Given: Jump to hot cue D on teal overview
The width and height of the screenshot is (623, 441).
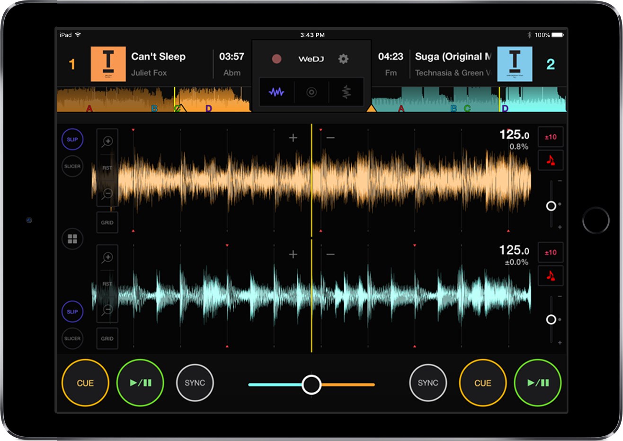Looking at the screenshot, I should pyautogui.click(x=505, y=108).
